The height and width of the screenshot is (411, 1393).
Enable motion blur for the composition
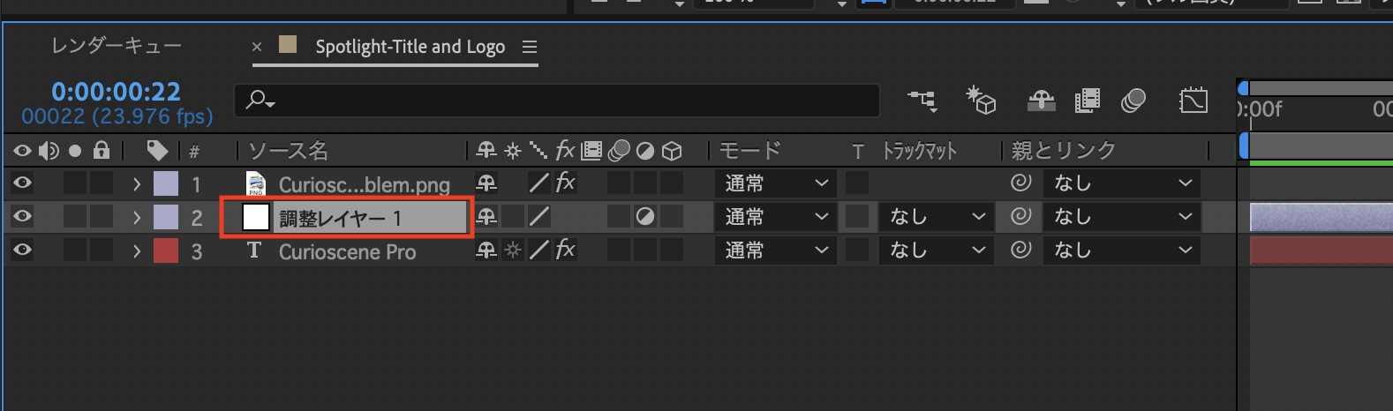click(x=1133, y=101)
